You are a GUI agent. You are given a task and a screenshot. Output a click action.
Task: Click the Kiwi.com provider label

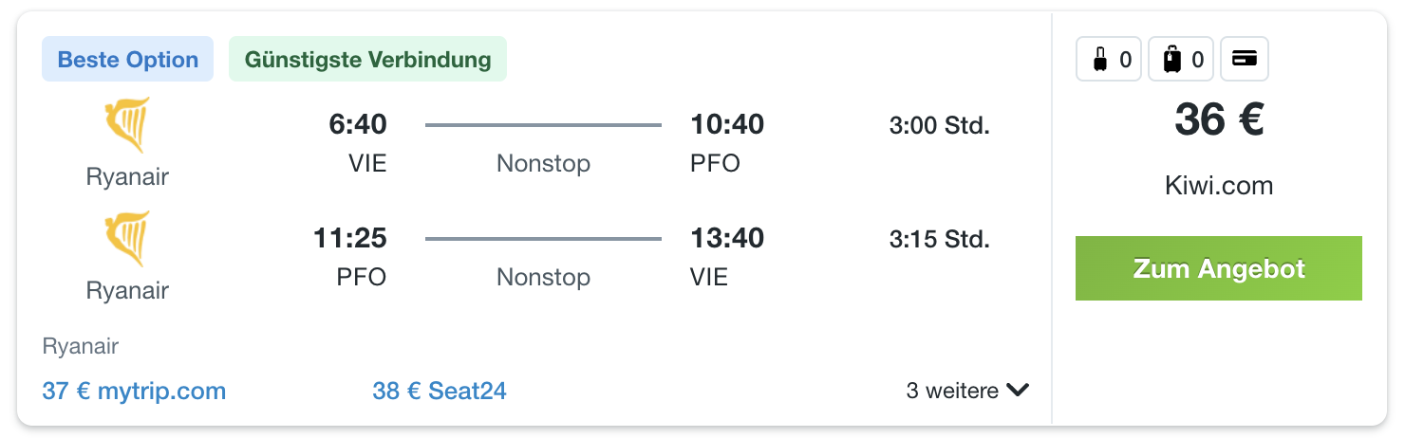(x=1219, y=185)
